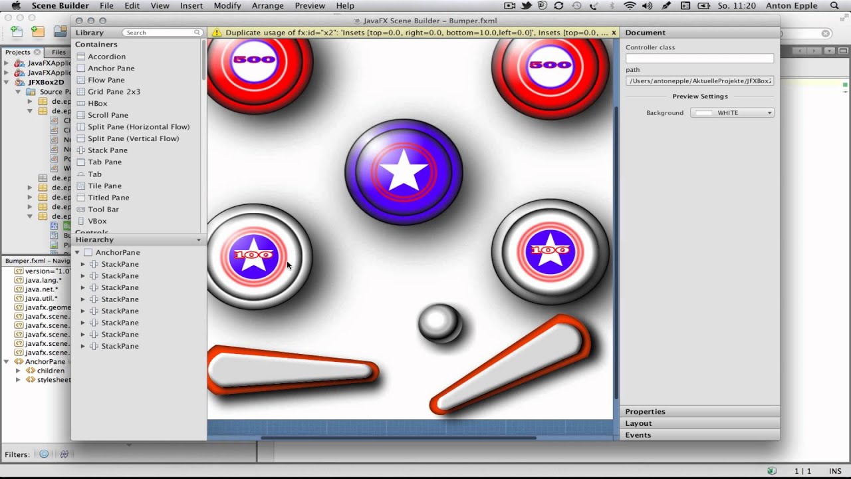Click the NetBeans Open Project toolbar icon

click(60, 31)
